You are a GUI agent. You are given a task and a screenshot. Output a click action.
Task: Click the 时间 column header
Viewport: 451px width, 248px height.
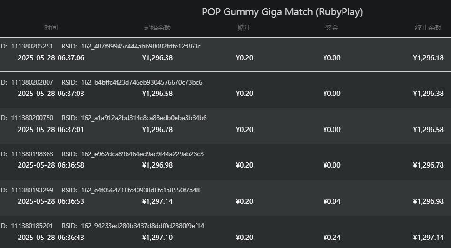(51, 28)
